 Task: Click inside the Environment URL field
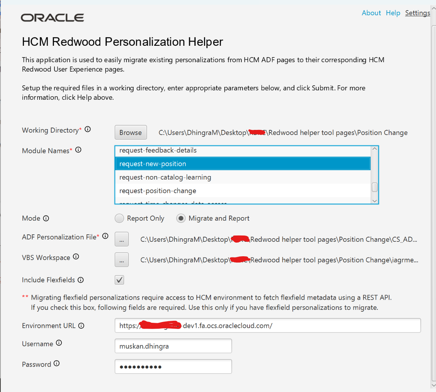pos(267,325)
